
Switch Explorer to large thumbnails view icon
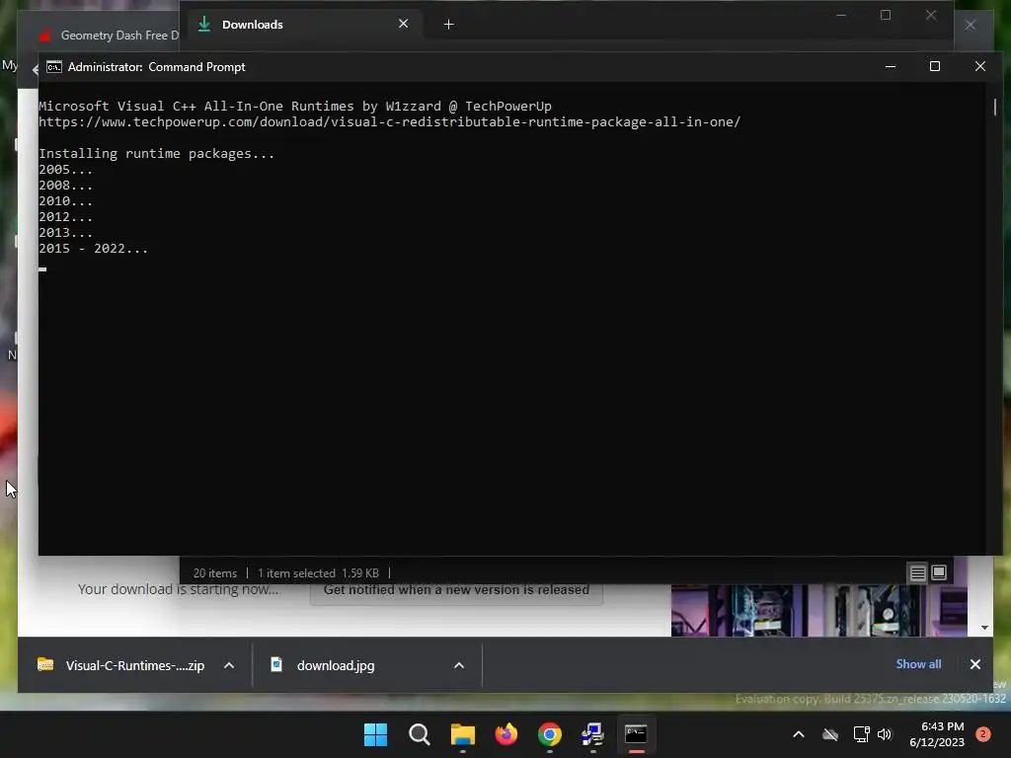point(939,572)
